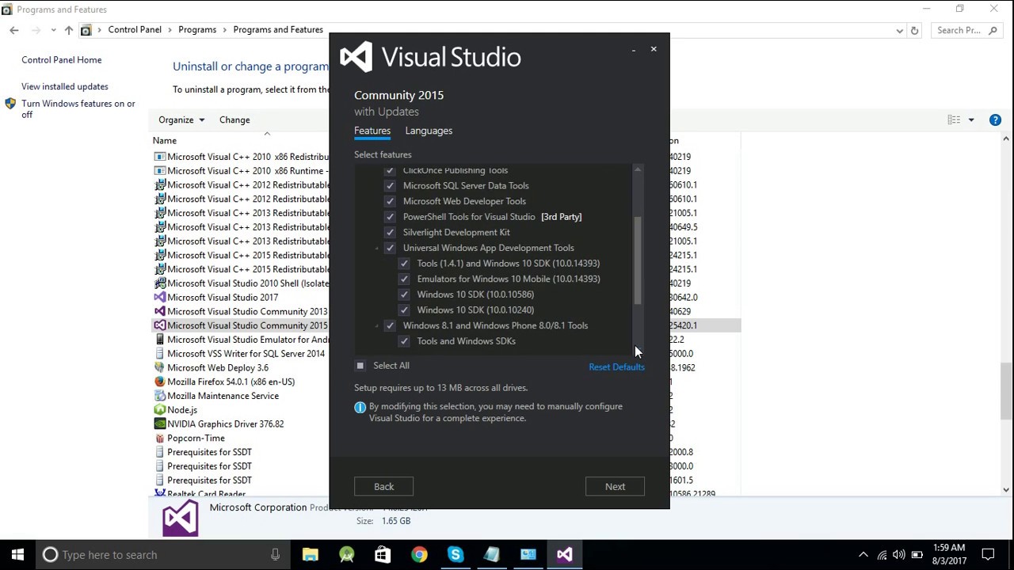Screen dimensions: 1014x570
Task: Click the volume icon in system tray
Action: click(x=899, y=555)
